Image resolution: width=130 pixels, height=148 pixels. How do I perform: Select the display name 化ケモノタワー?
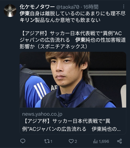pos(37,7)
